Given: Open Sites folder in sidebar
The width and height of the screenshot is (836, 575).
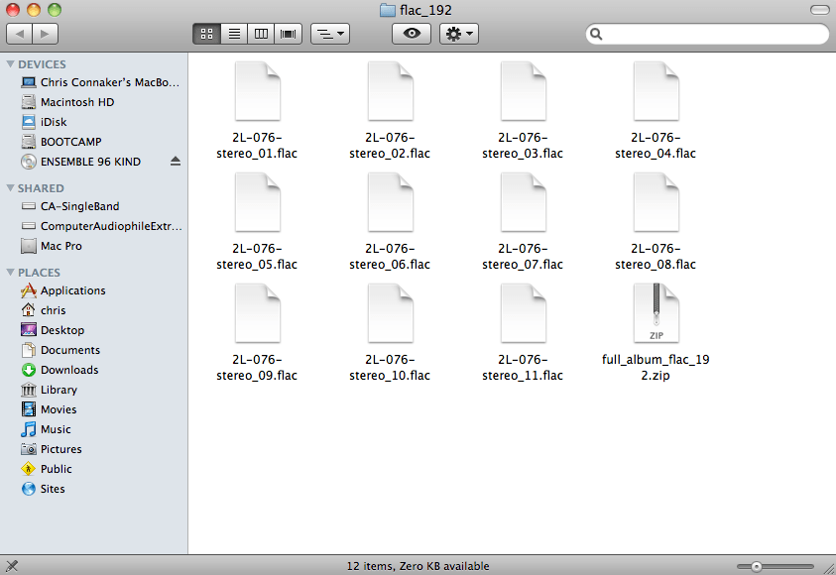Looking at the screenshot, I should pyautogui.click(x=43, y=489).
